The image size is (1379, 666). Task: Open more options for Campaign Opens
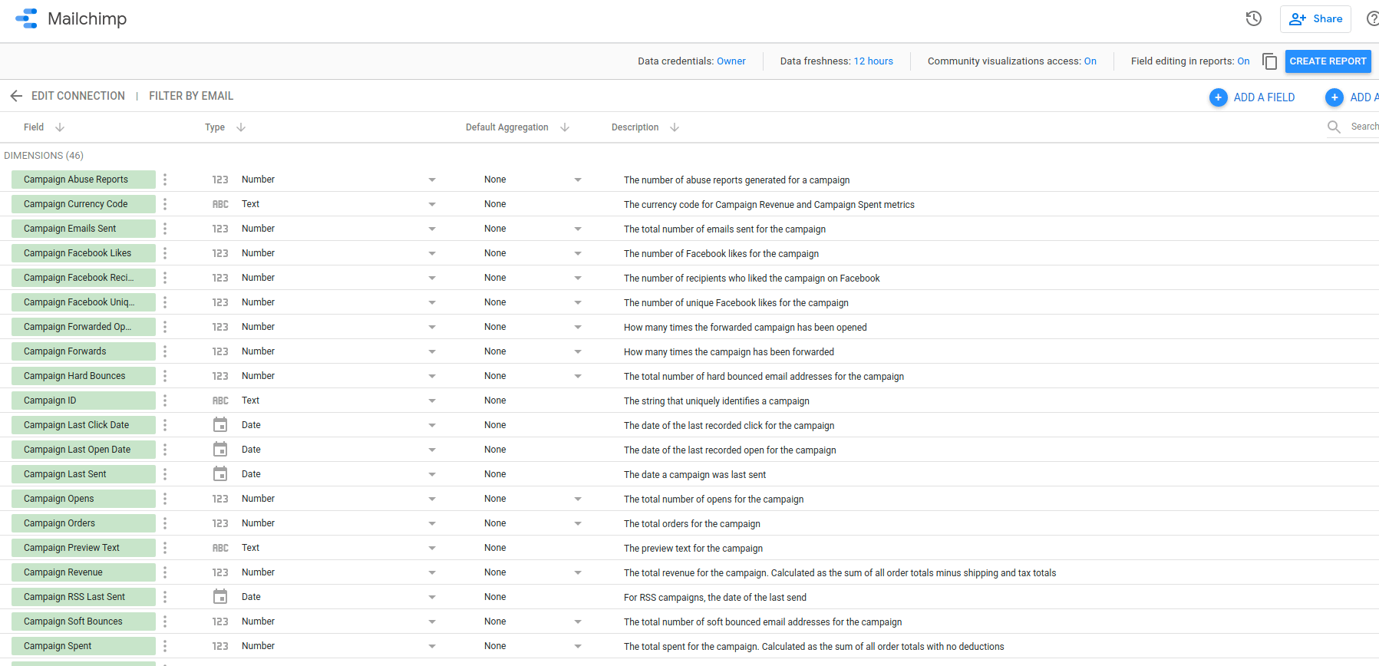(165, 499)
